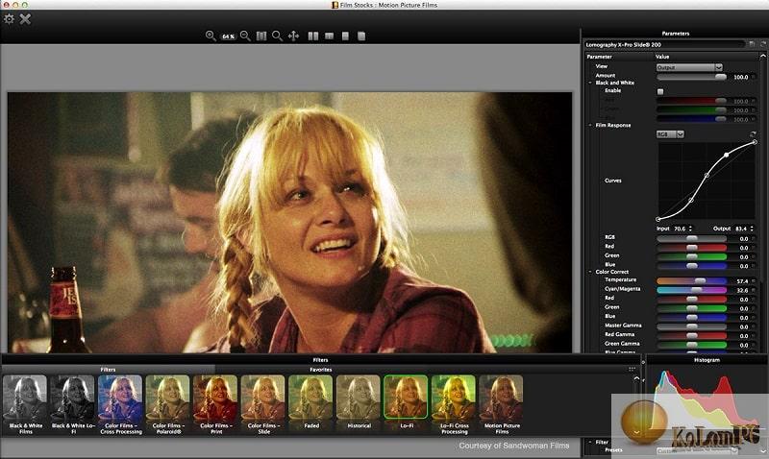Cancel with the X icon beside the gear
Screen dimensions: 769x459
coord(25,19)
